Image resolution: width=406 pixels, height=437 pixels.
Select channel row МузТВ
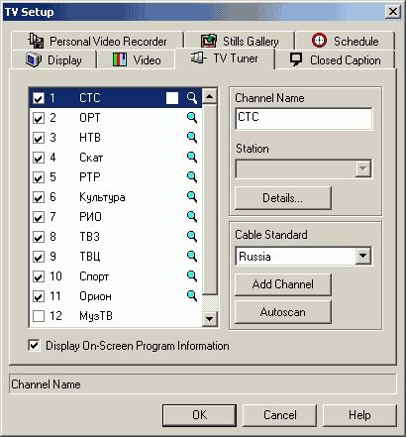(x=116, y=316)
